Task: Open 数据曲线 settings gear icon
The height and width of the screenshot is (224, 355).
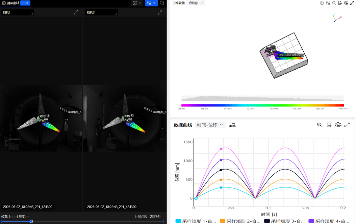Action: click(x=338, y=125)
